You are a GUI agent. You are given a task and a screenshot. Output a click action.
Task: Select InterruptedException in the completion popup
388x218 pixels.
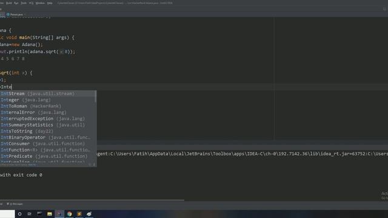coord(47,119)
